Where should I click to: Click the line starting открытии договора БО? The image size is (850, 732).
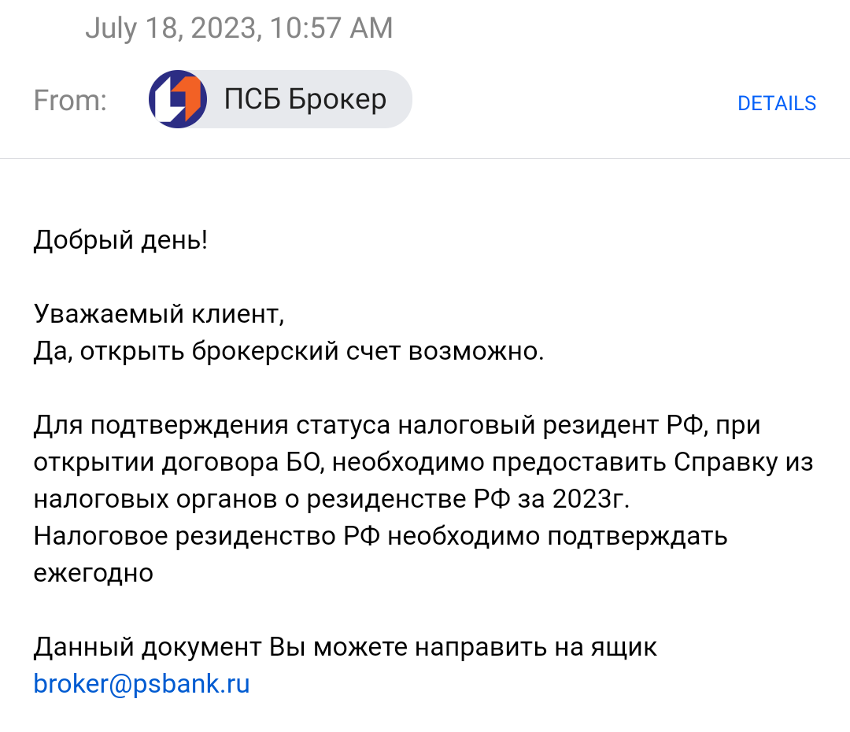pyautogui.click(x=423, y=463)
